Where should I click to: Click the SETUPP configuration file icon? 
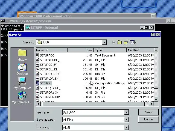tap(38, 83)
